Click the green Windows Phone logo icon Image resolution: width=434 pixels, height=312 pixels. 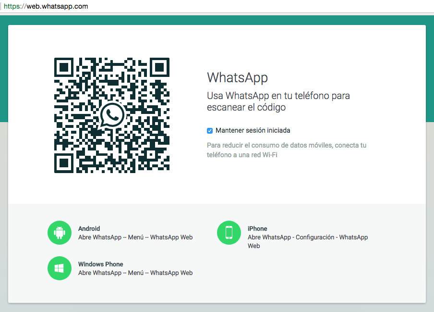pyautogui.click(x=60, y=268)
